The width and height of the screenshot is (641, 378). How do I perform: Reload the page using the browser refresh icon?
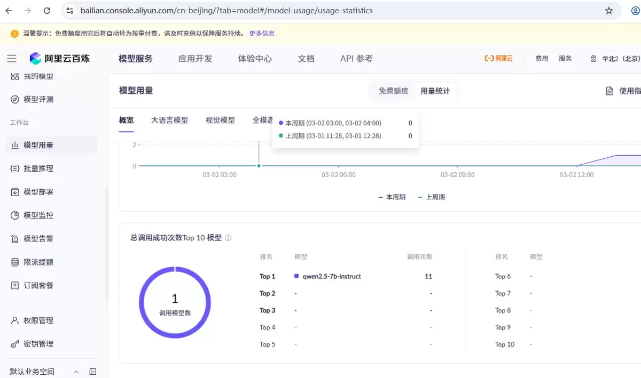tap(47, 11)
